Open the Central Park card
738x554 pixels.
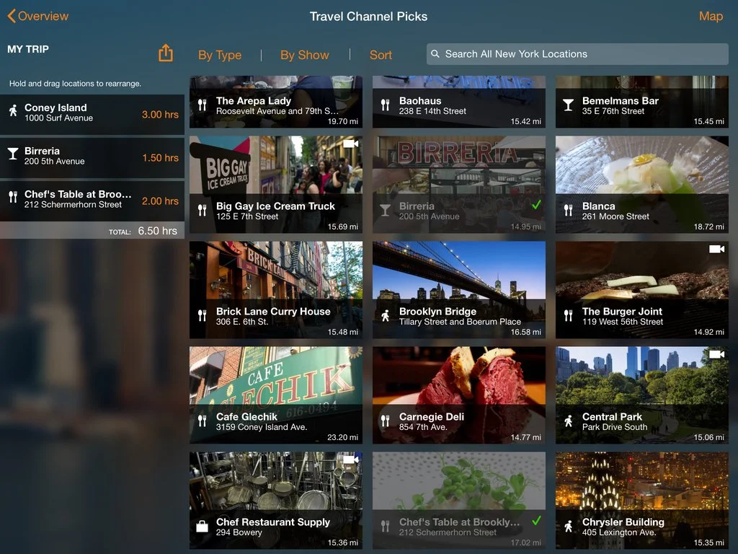tap(642, 395)
